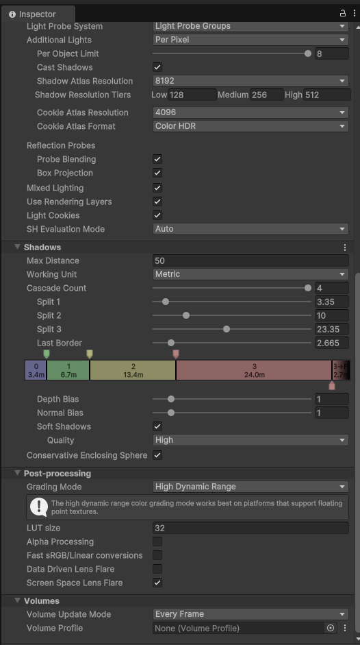This screenshot has width=360, height=645.
Task: Click Normal Bias slider handle
Action: pos(171,413)
